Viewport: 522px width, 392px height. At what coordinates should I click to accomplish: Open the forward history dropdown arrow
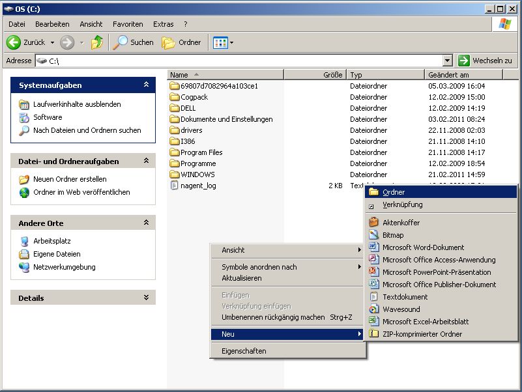click(x=82, y=42)
